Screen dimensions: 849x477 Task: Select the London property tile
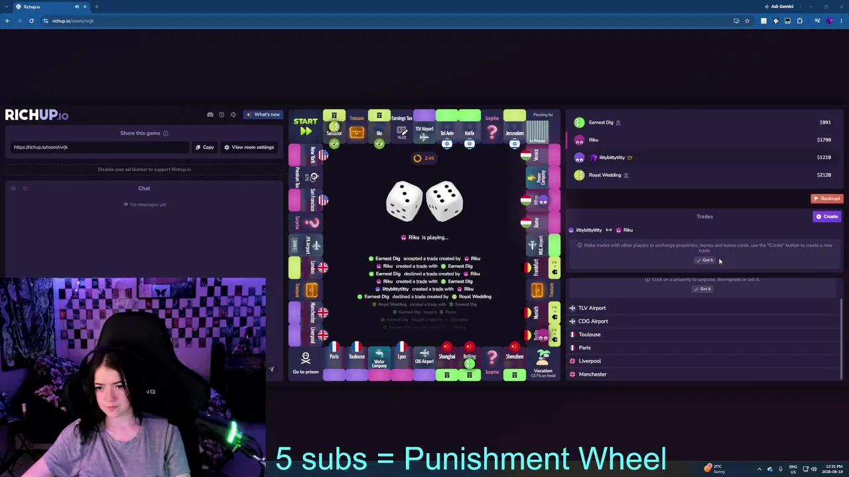[x=306, y=268]
